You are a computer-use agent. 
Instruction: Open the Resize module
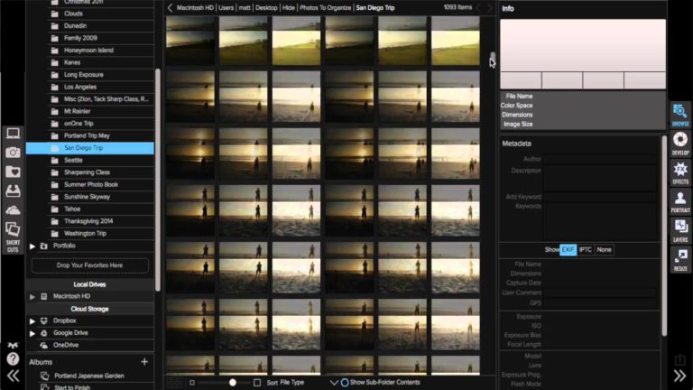(680, 260)
